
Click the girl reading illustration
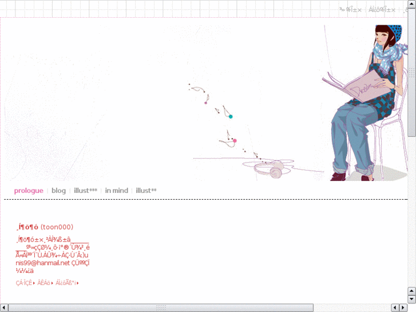point(366,103)
